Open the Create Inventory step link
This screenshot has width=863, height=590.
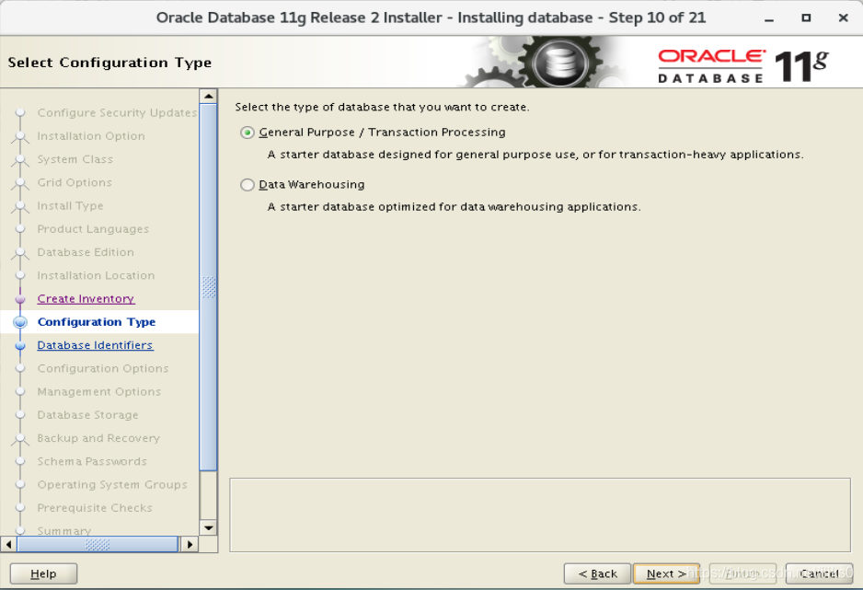pos(86,298)
